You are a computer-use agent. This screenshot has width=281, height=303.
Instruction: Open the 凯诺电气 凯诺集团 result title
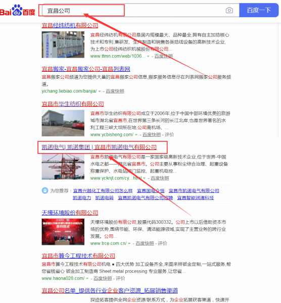99,147
